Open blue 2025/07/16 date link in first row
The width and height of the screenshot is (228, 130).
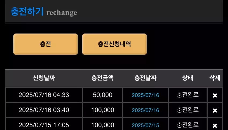pos(145,95)
